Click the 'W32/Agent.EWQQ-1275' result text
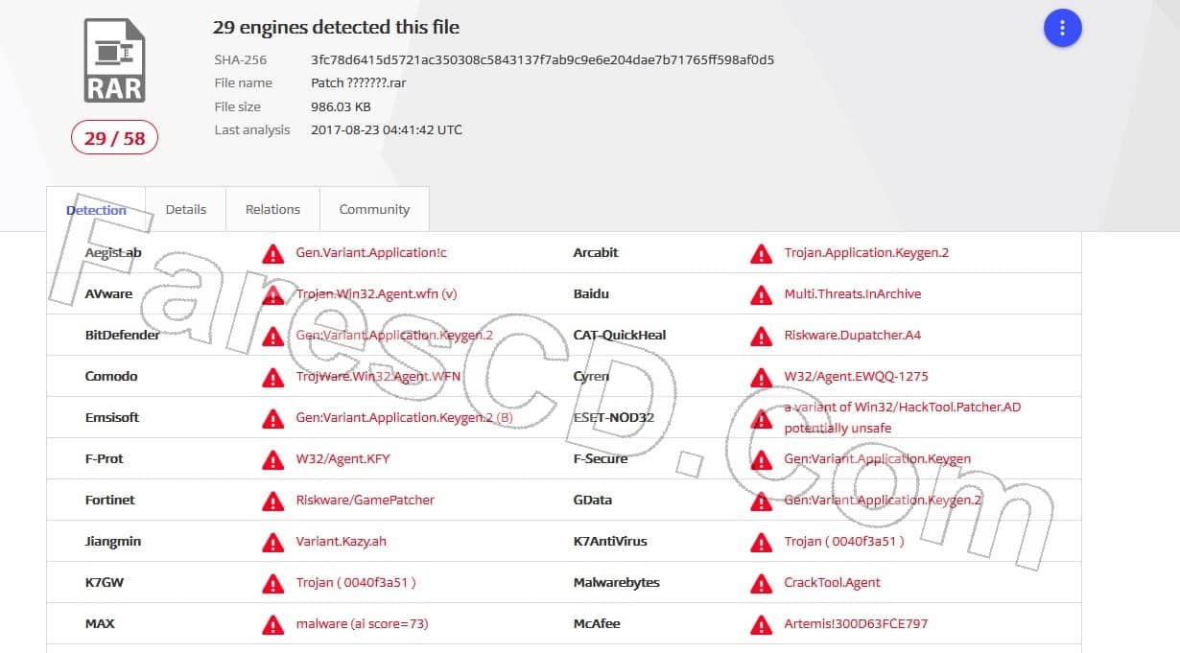This screenshot has height=653, width=1180. click(x=857, y=377)
